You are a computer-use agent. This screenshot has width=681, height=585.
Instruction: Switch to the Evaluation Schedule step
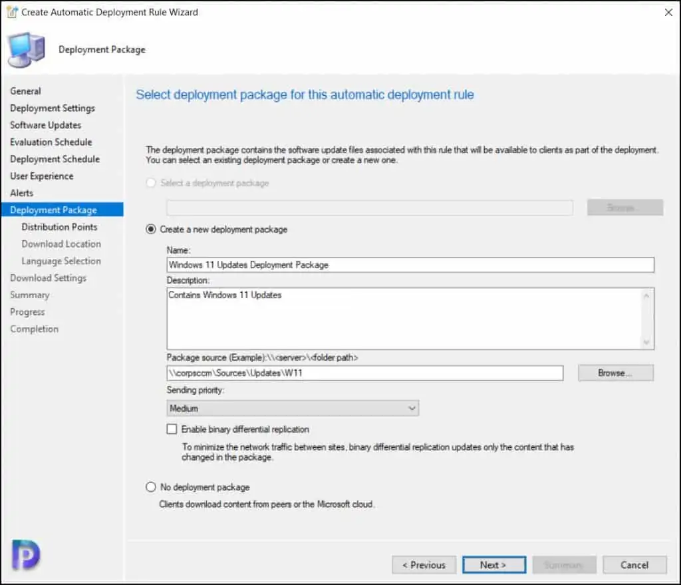click(x=51, y=142)
